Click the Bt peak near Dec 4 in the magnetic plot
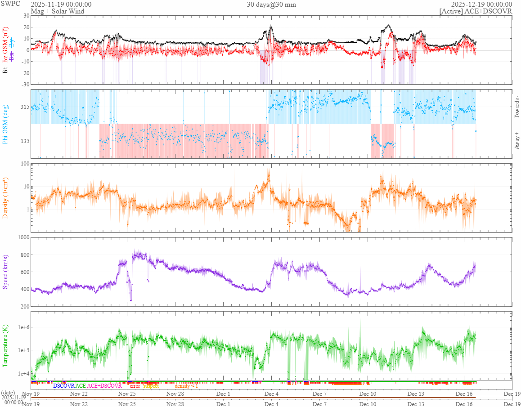Screen dimensions: 521x407 coord(271,27)
